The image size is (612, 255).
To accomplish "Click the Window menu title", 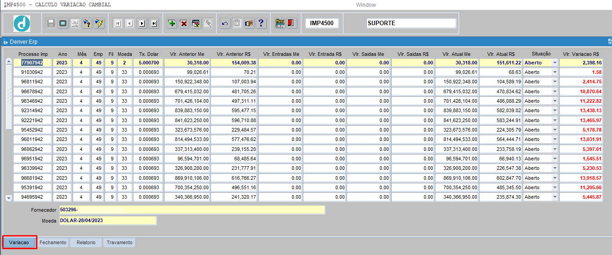I will 365,5.
